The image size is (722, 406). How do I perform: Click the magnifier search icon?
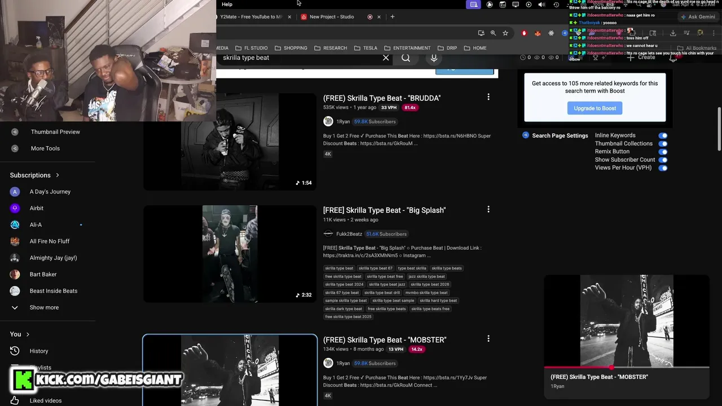406,58
